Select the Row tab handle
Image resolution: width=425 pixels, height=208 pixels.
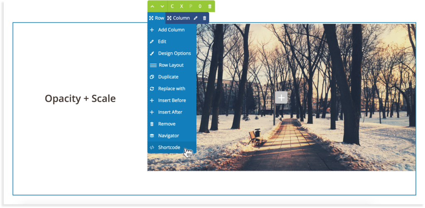[x=156, y=18]
